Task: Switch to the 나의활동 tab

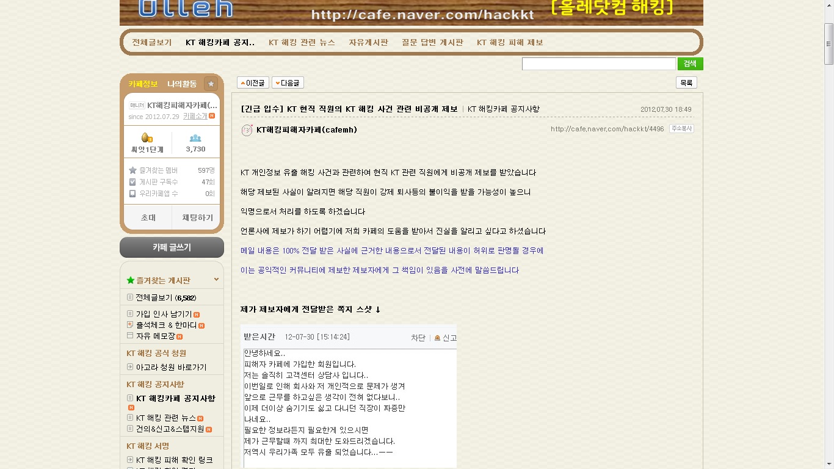Action: click(182, 84)
